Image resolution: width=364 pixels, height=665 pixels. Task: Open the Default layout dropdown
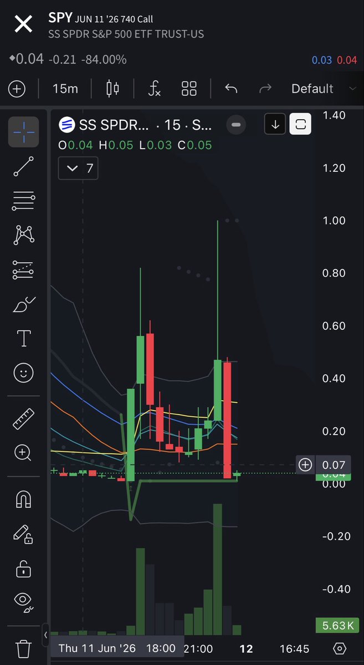click(x=312, y=89)
